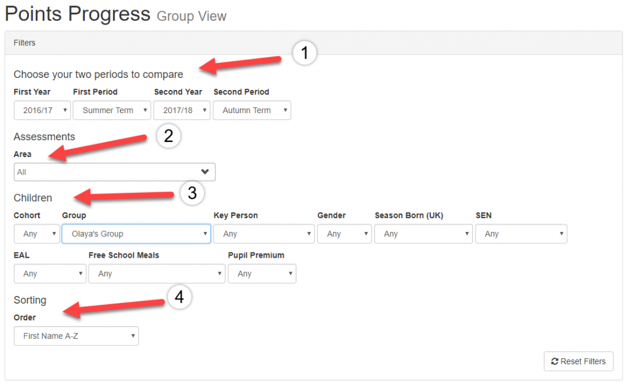The height and width of the screenshot is (389, 628).
Task: Expand the Second Year 2017/18 dropdown
Action: tap(182, 110)
